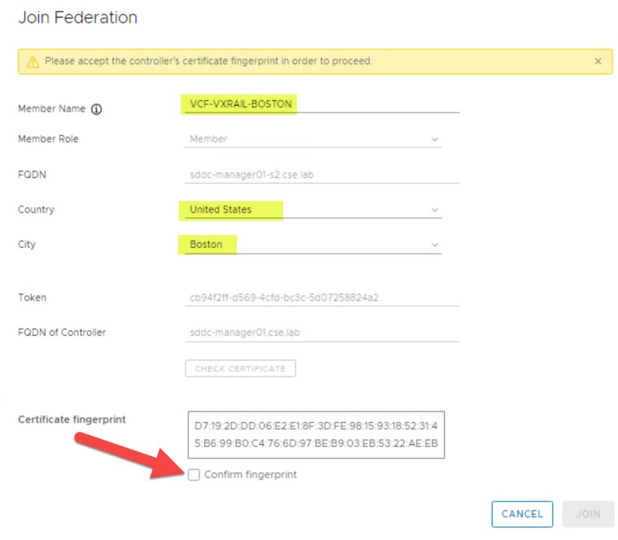Image resolution: width=618 pixels, height=540 pixels.
Task: Click the Cancel button
Action: (x=522, y=514)
